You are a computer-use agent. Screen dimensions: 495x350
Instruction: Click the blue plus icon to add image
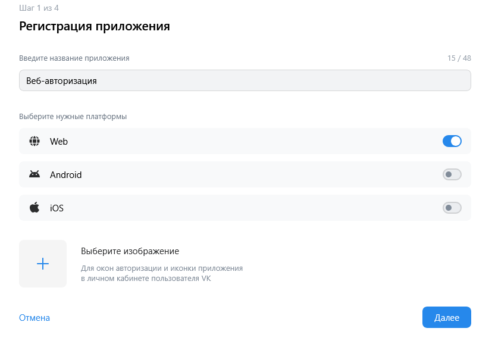pyautogui.click(x=43, y=264)
